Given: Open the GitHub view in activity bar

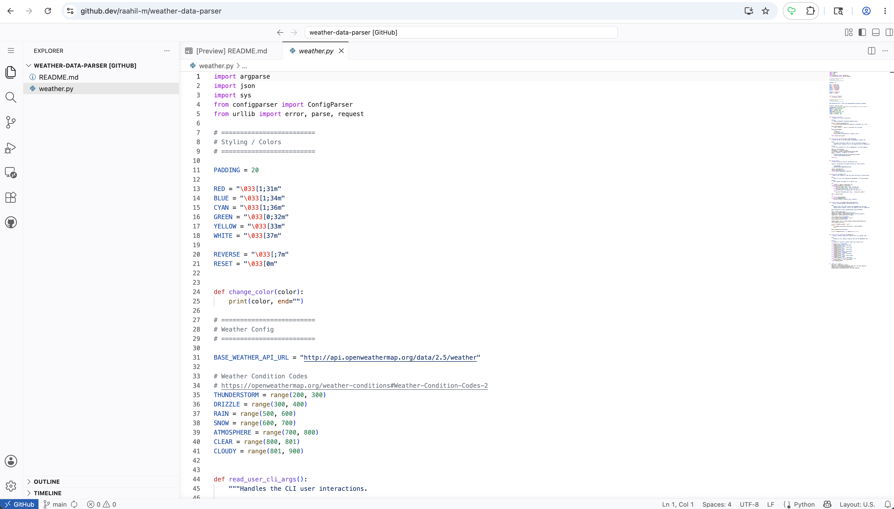Looking at the screenshot, I should pos(11,222).
